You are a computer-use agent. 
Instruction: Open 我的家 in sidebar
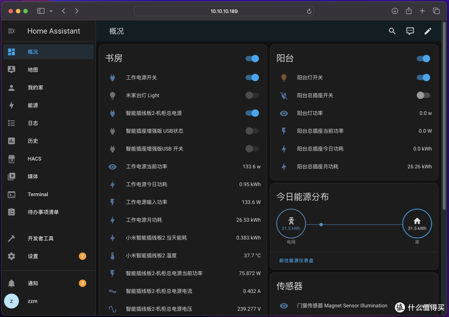[x=48, y=87]
